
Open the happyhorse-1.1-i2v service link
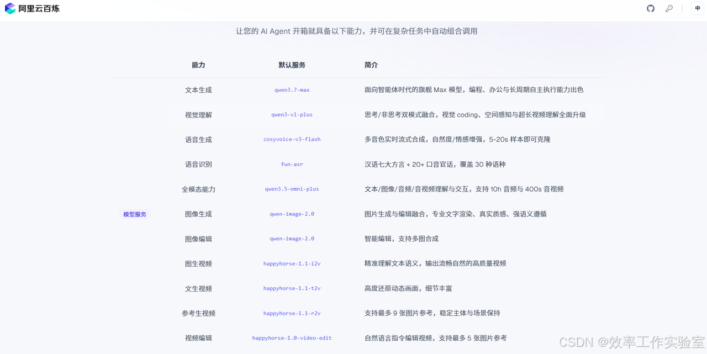[x=292, y=264]
